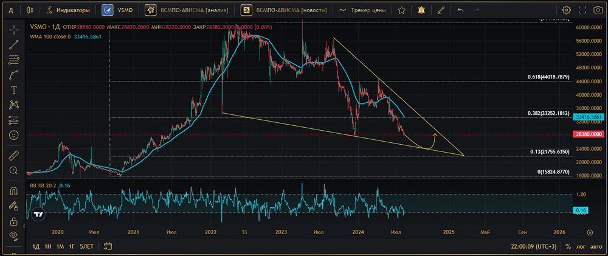Toggle hide all drawings eye icon

coord(14,235)
